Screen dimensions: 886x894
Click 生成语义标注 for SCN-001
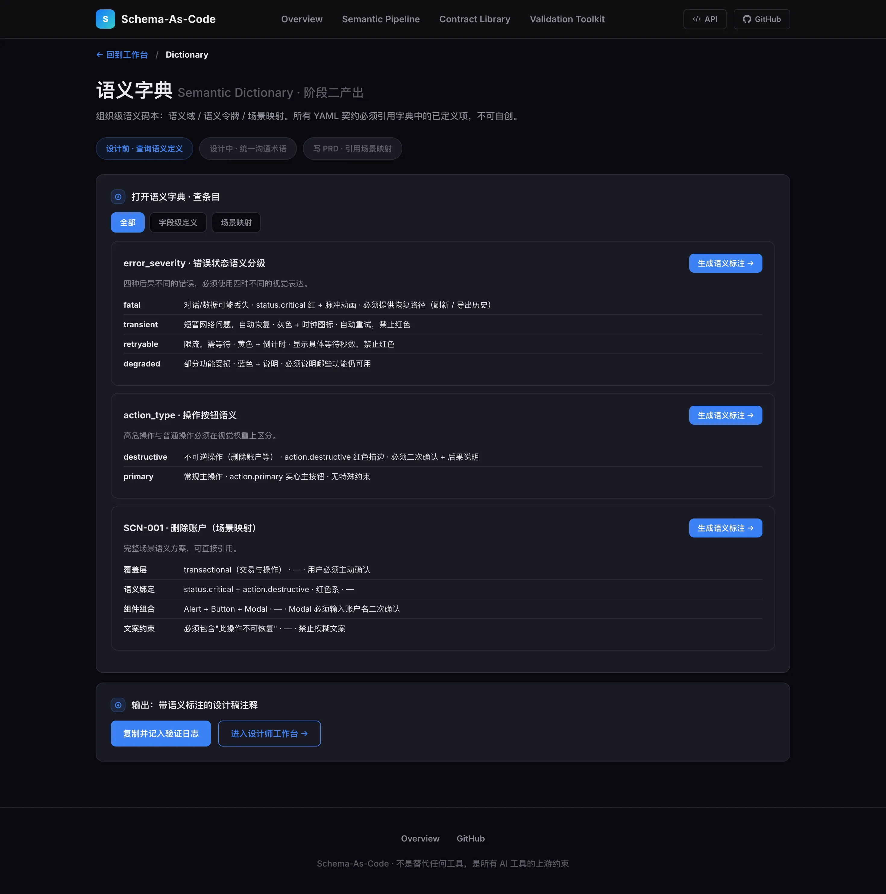click(x=726, y=528)
